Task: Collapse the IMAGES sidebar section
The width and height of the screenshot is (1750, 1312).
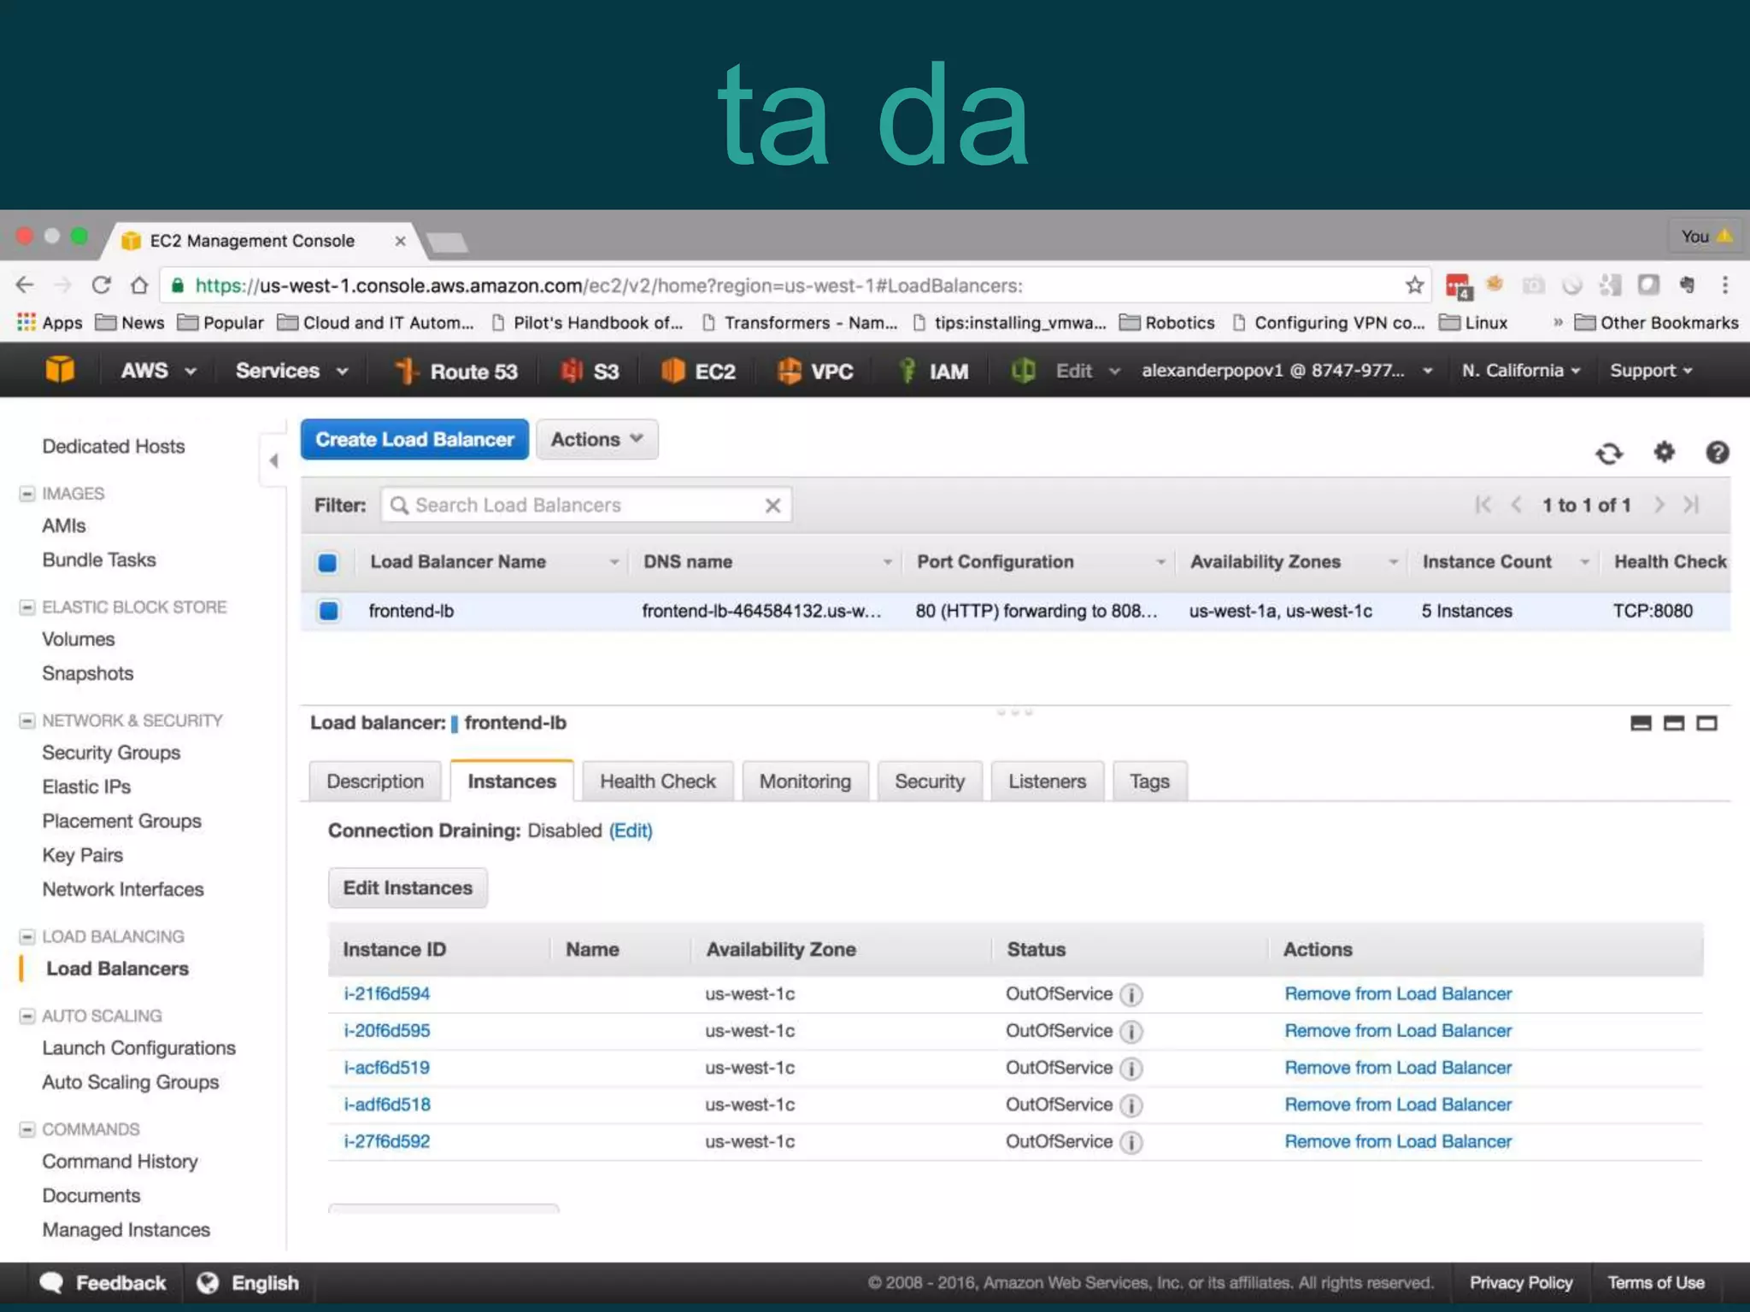Action: (27, 494)
